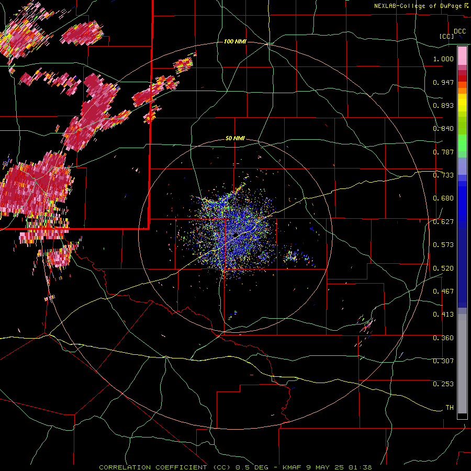The height and width of the screenshot is (471, 471).
Task: Select the 0.787 scale value
Action: (443, 152)
